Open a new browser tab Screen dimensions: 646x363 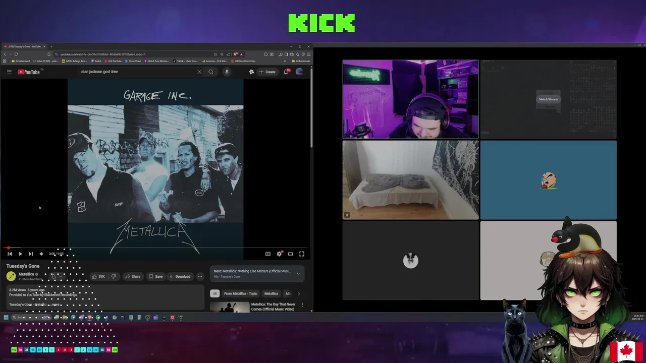[x=51, y=46]
